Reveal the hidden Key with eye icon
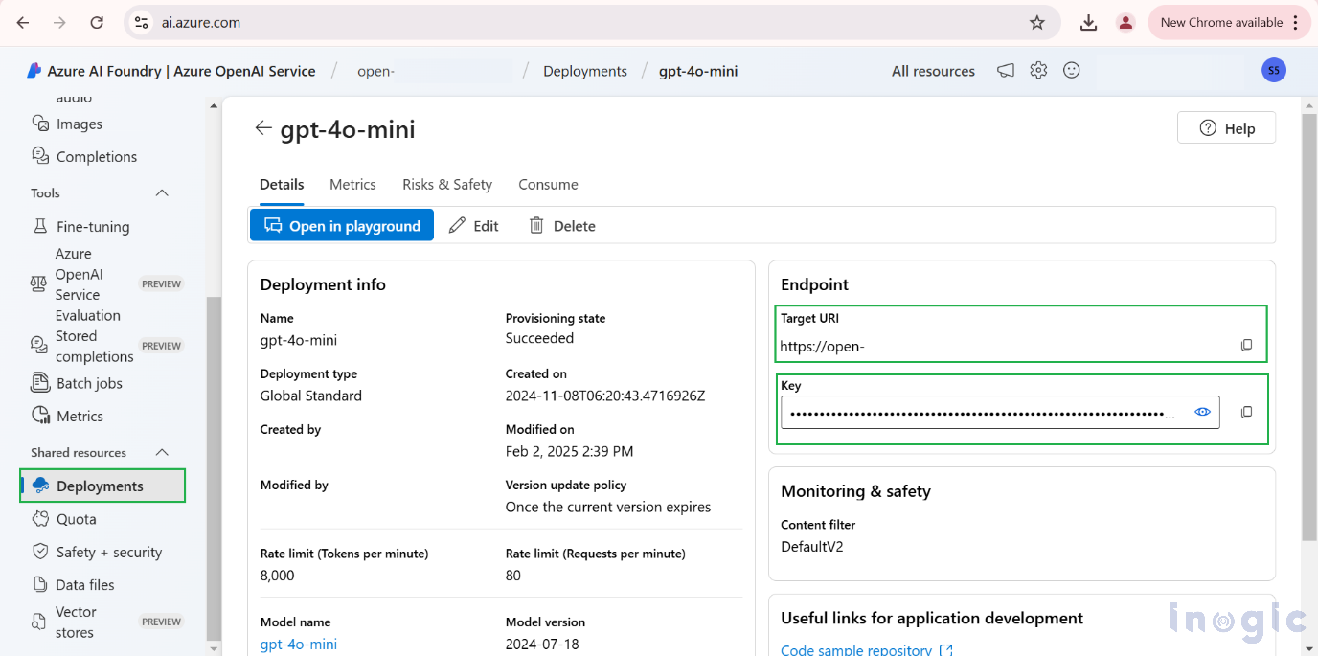 (1203, 412)
